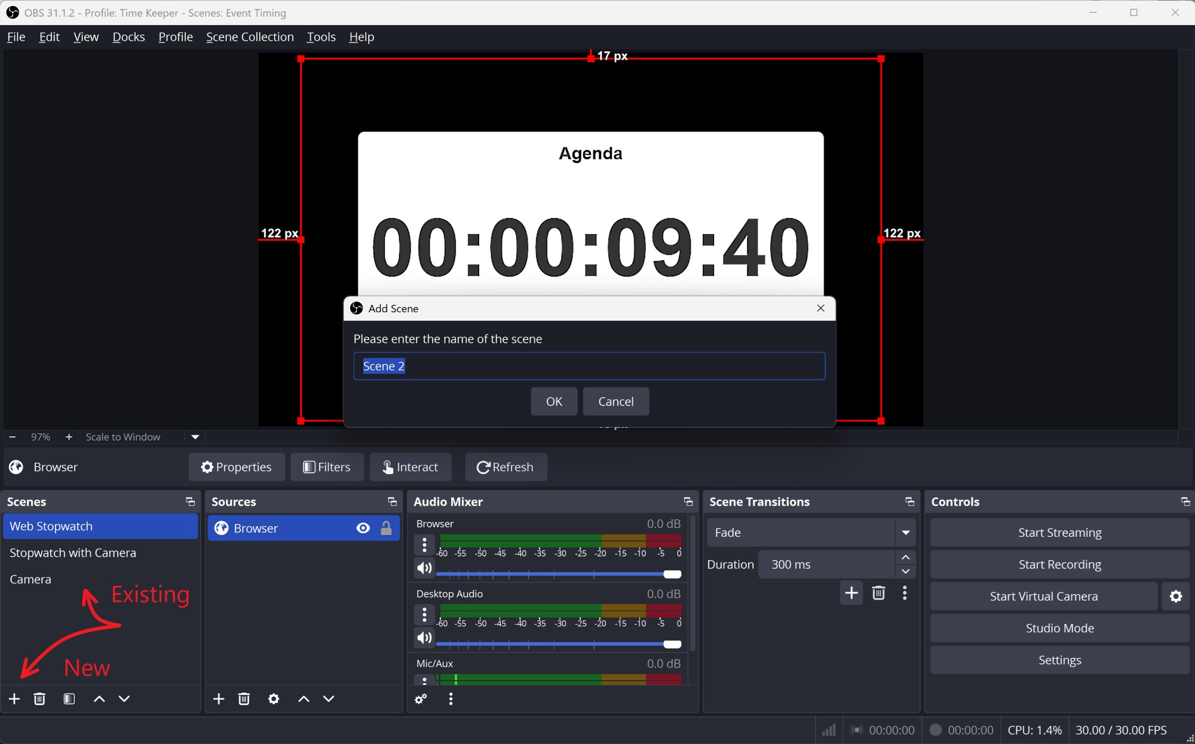
Task: Mute the Desktop Audio speaker icon
Action: (x=424, y=638)
